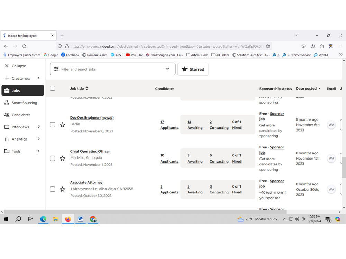Bookmark this page with the star icon
Viewport: 346px width, 259px height.
click(x=268, y=46)
